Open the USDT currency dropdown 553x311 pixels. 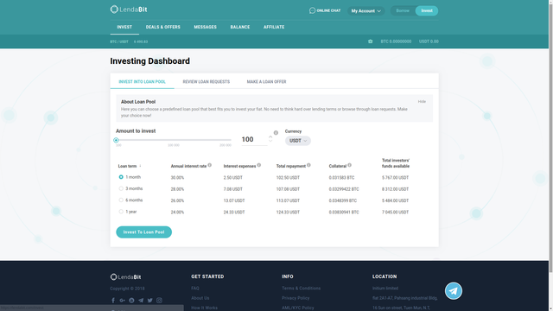tap(298, 141)
